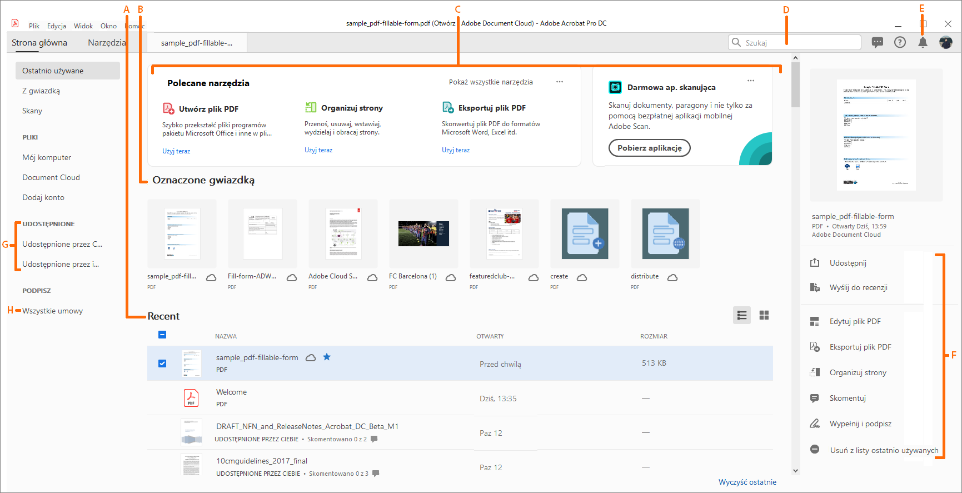
Task: Open the featuredclub starred thumbnail
Action: click(x=505, y=233)
